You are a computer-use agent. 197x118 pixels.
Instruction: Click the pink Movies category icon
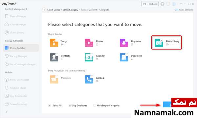(89, 43)
